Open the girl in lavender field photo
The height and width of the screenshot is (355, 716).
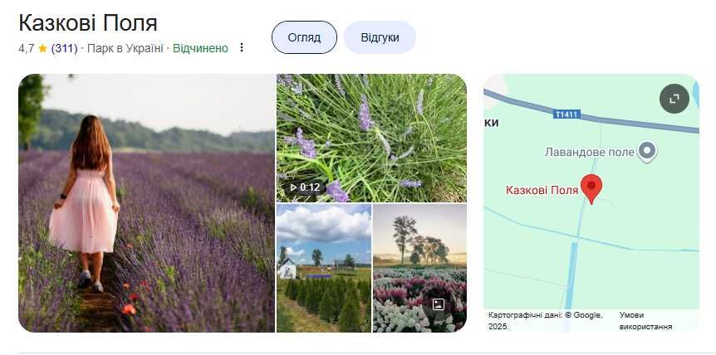click(146, 202)
